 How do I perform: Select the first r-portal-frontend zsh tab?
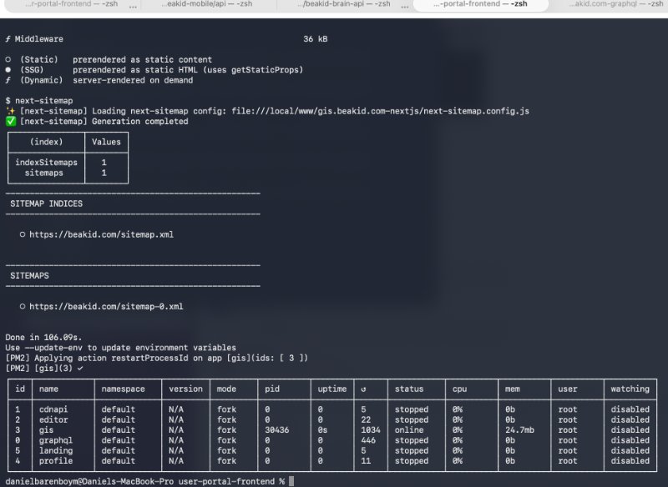[72, 4]
